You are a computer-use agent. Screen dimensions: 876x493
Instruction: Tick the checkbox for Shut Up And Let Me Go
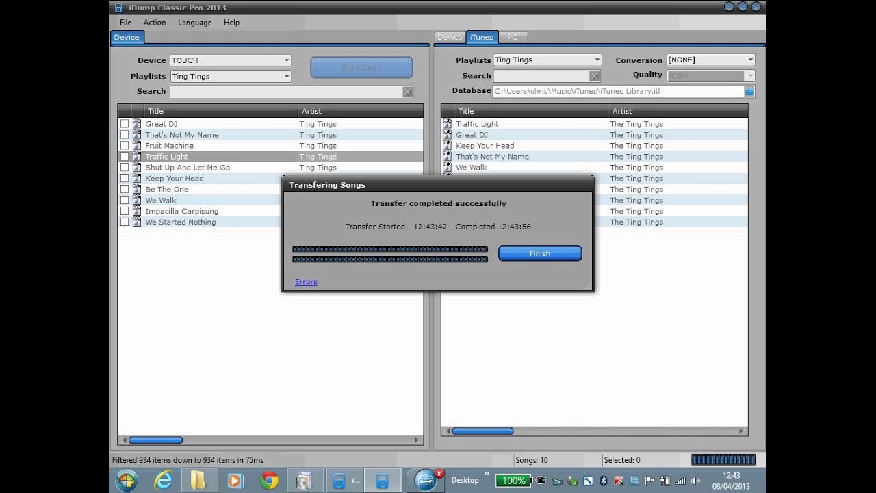[125, 168]
